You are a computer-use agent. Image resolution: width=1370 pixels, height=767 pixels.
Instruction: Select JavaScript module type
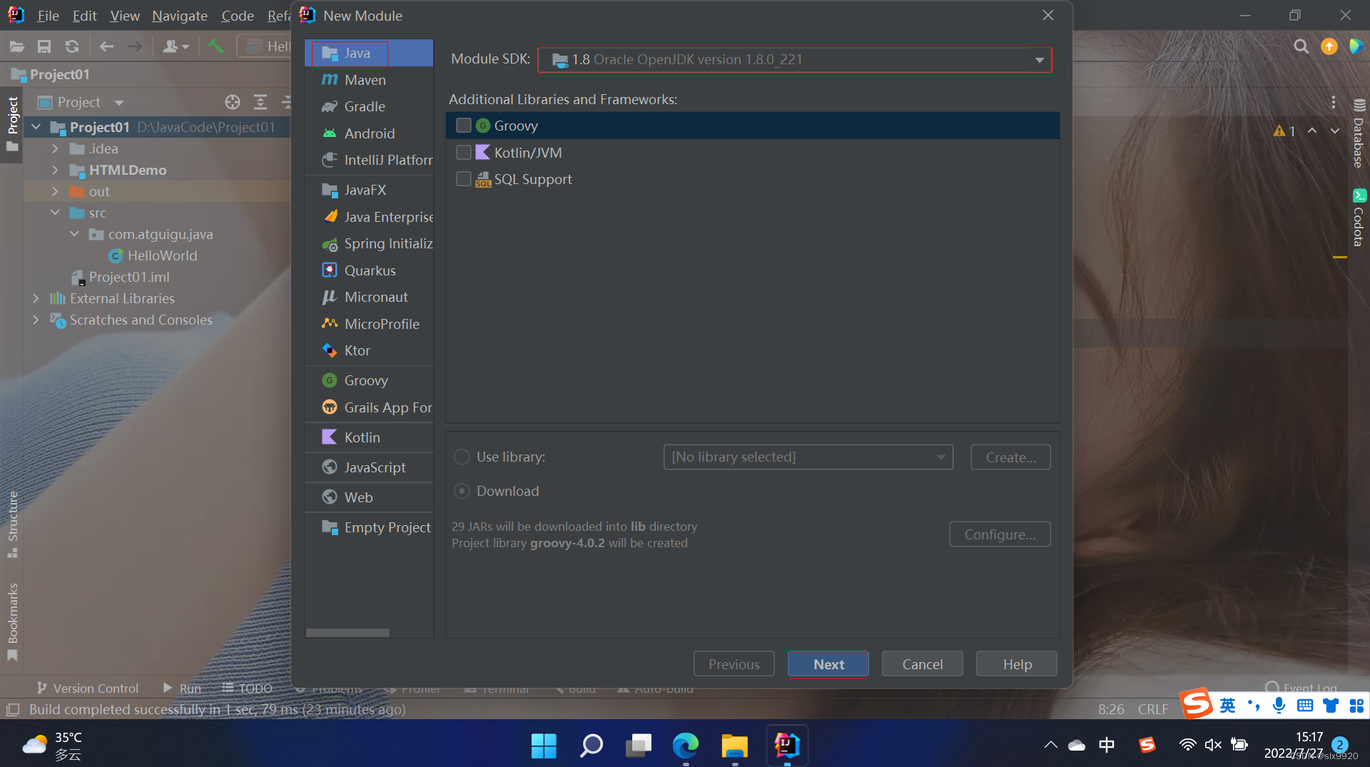pyautogui.click(x=369, y=467)
